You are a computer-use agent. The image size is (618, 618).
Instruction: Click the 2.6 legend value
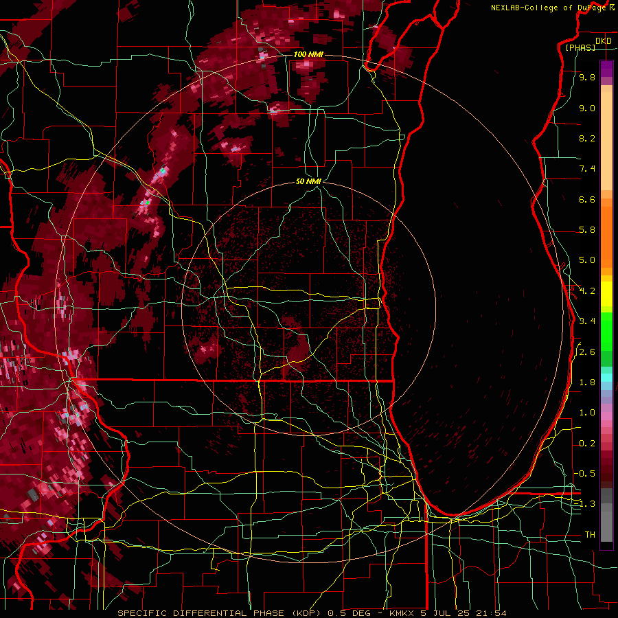tap(587, 352)
